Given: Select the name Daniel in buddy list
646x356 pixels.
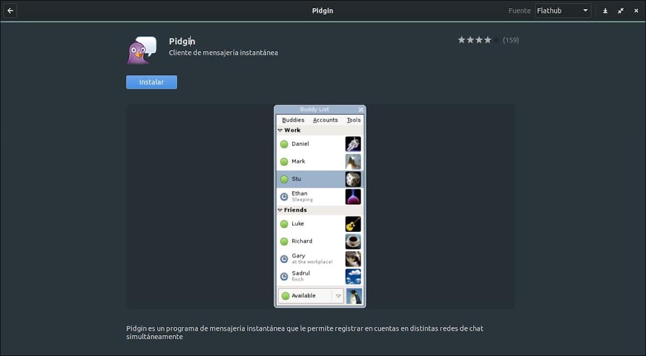Looking at the screenshot, I should (x=300, y=144).
